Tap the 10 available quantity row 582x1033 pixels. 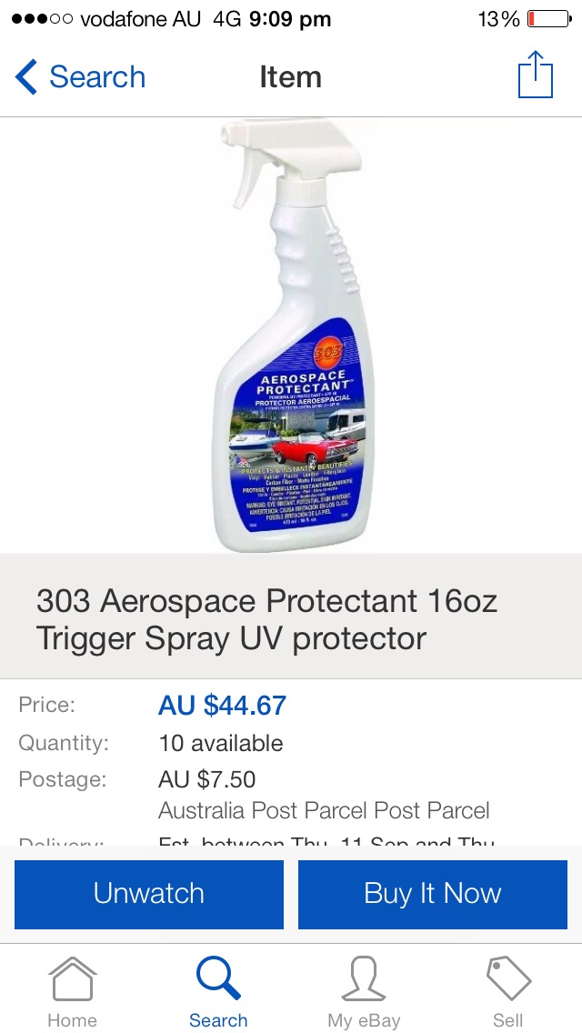[x=291, y=743]
